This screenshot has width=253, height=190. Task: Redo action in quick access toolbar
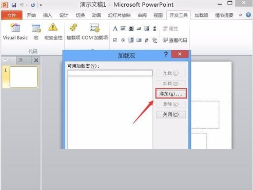pos(33,5)
